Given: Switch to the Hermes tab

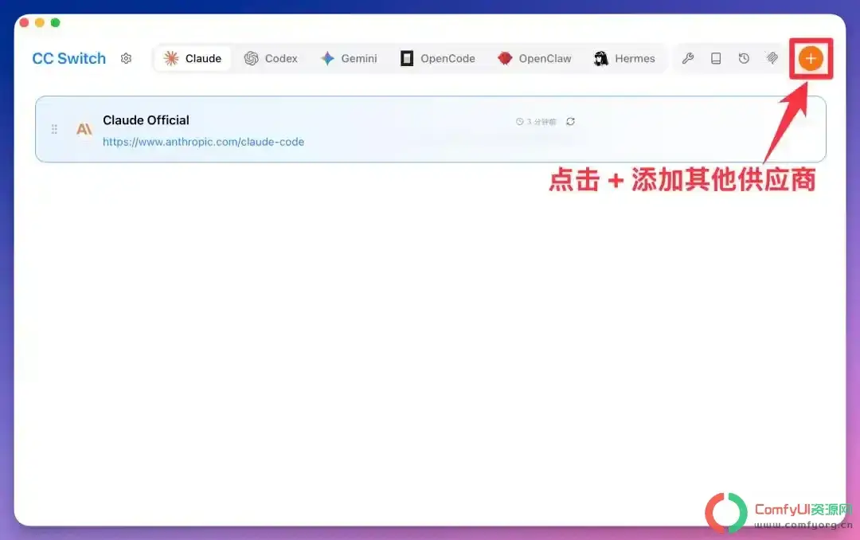Looking at the screenshot, I should click(x=625, y=58).
